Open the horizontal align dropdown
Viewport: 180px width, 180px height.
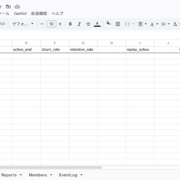point(142,24)
